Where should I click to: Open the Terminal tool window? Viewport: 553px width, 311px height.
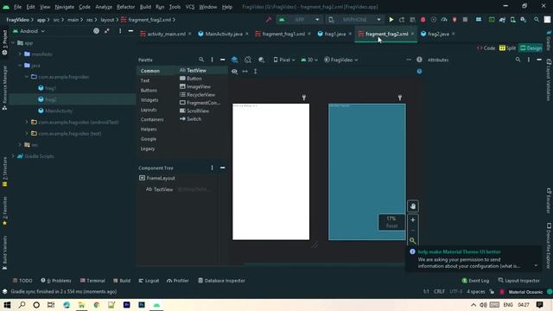click(92, 281)
